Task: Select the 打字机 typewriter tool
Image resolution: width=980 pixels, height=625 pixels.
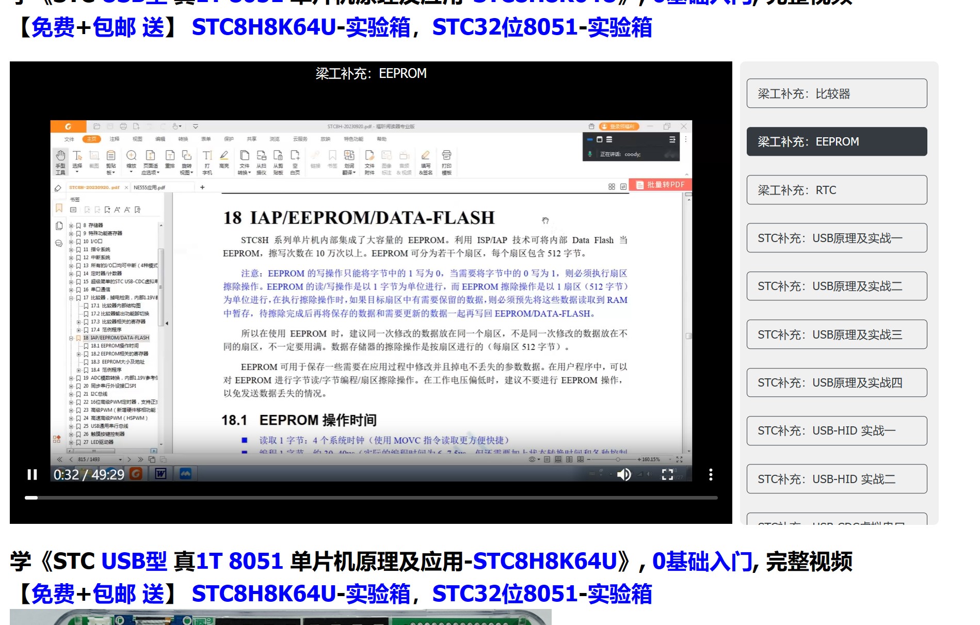Action: [x=207, y=162]
